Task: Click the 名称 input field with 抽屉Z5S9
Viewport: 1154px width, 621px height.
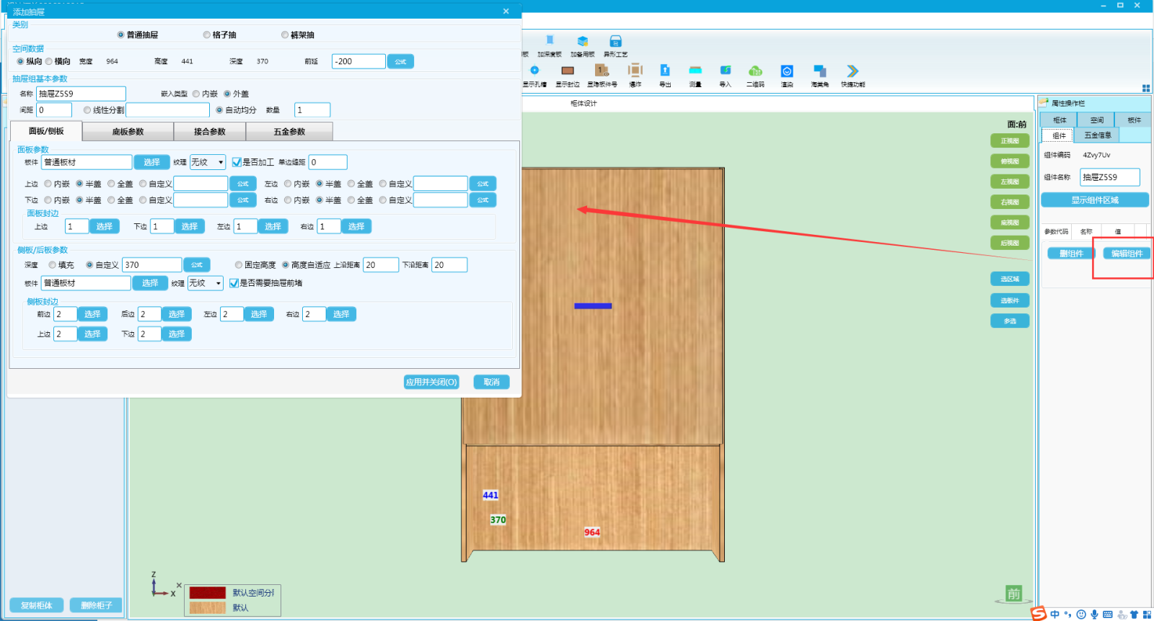Action: tap(81, 94)
